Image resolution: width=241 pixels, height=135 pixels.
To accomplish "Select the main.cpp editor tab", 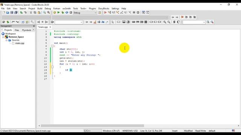I will [x=43, y=27].
